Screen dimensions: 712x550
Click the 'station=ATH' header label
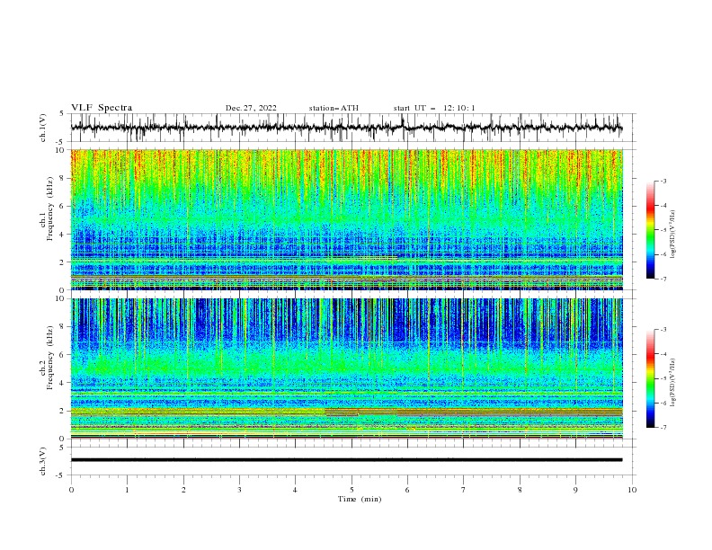(334, 108)
